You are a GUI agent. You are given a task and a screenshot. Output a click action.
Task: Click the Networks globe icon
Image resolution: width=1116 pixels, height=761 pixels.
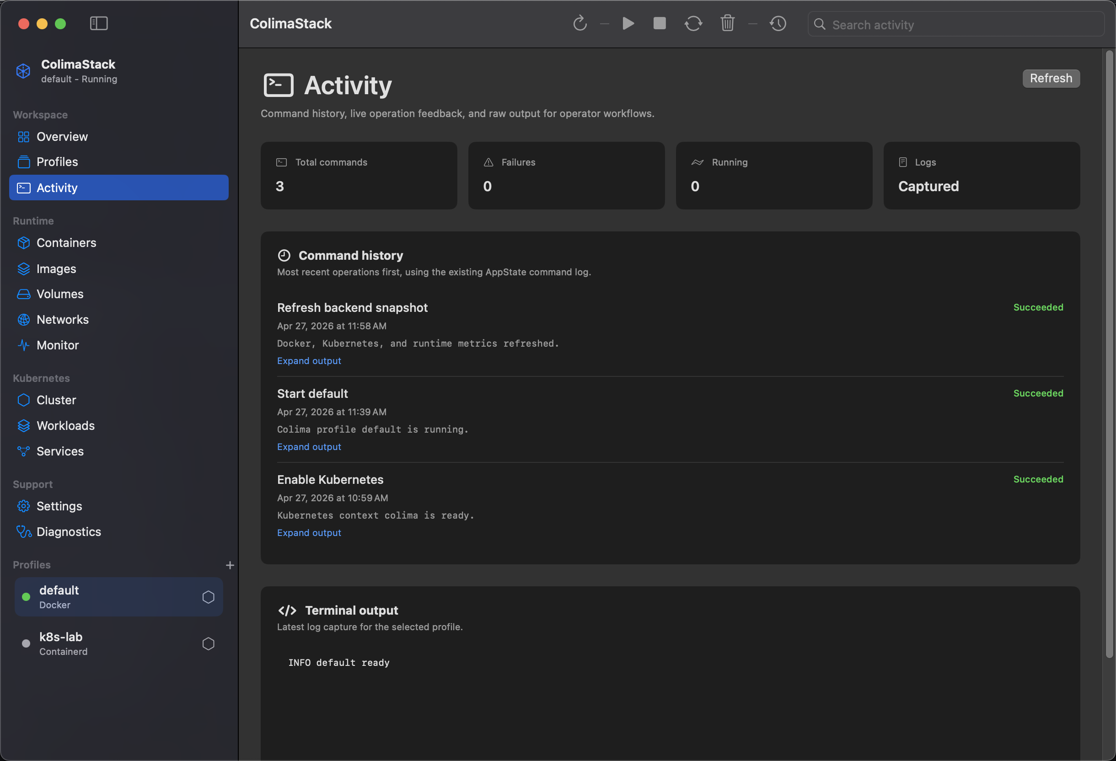tap(23, 320)
